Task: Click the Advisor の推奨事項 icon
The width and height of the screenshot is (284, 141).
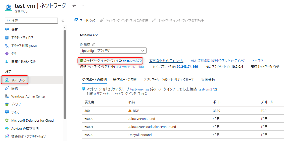Action: (7, 128)
